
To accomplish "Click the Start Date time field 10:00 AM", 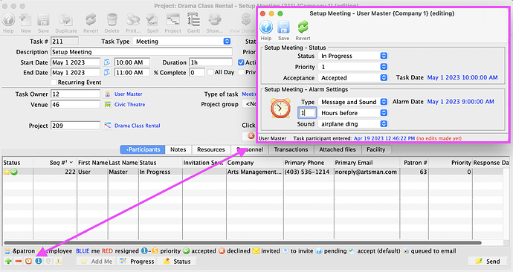I will tap(132, 62).
